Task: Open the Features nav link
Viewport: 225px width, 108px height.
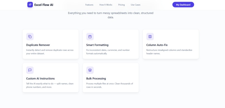Action: point(89,5)
